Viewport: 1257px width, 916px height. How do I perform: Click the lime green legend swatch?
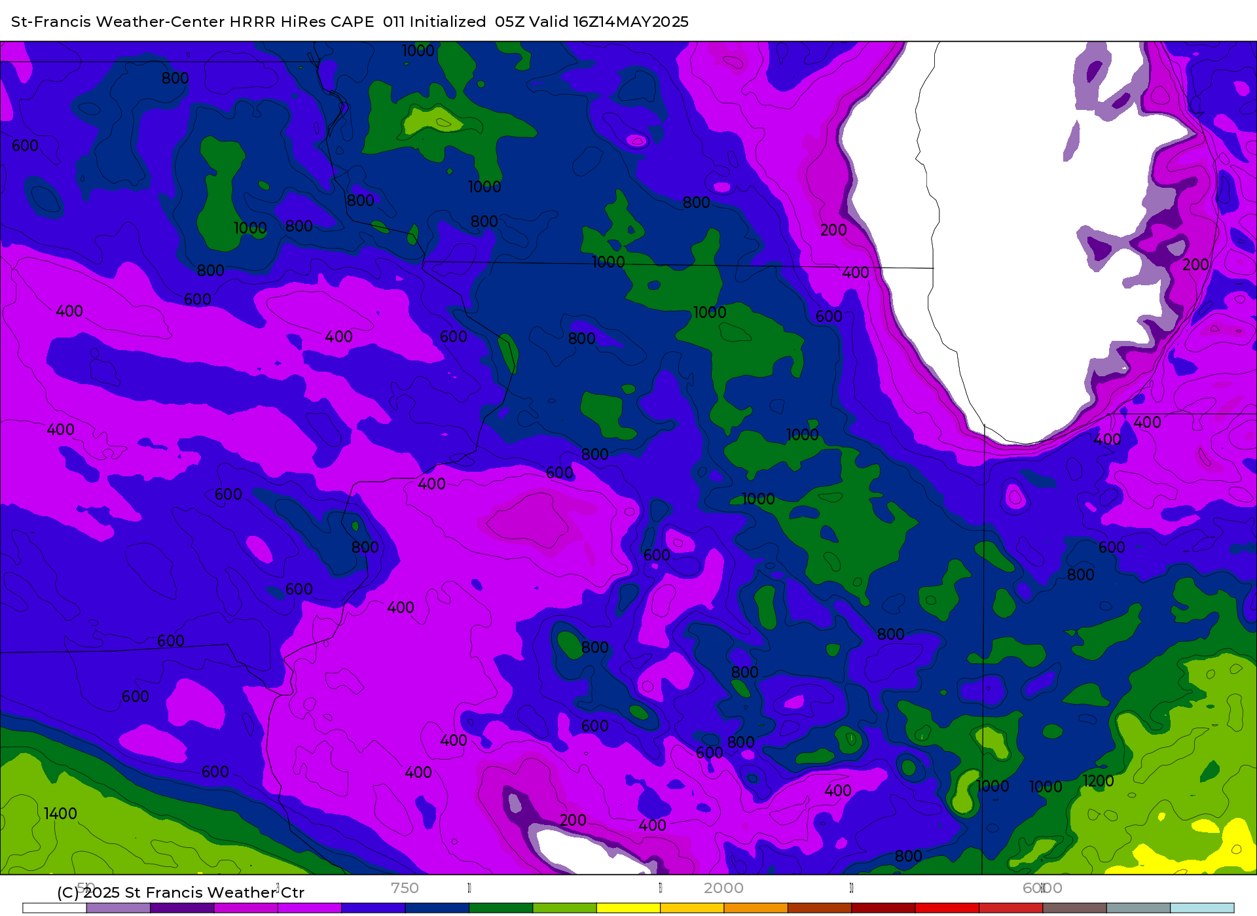(565, 908)
